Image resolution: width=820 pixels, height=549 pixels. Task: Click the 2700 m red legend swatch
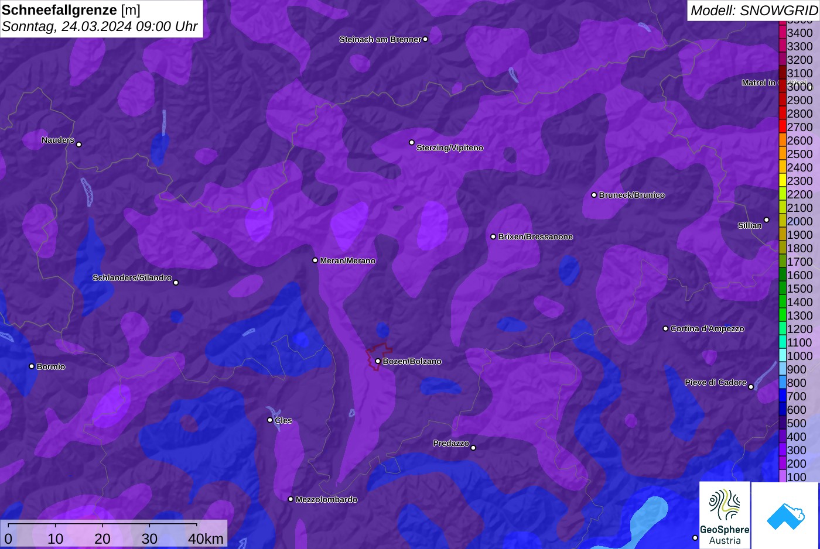point(782,127)
